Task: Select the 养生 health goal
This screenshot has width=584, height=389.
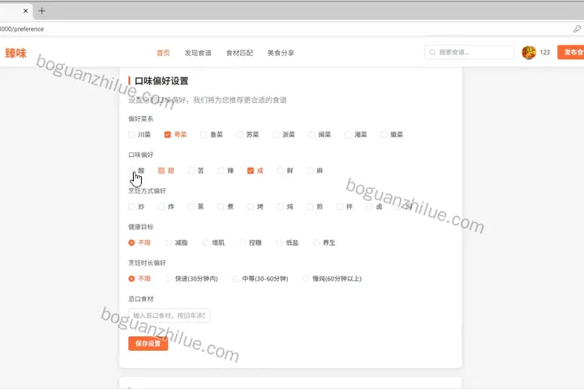Action: [316, 242]
